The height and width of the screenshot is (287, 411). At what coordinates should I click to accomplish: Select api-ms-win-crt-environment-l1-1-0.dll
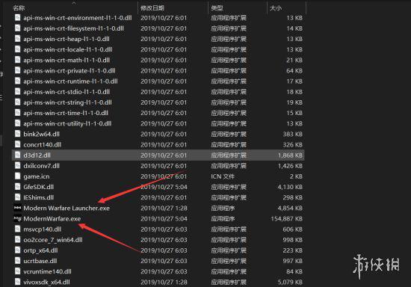(x=78, y=18)
